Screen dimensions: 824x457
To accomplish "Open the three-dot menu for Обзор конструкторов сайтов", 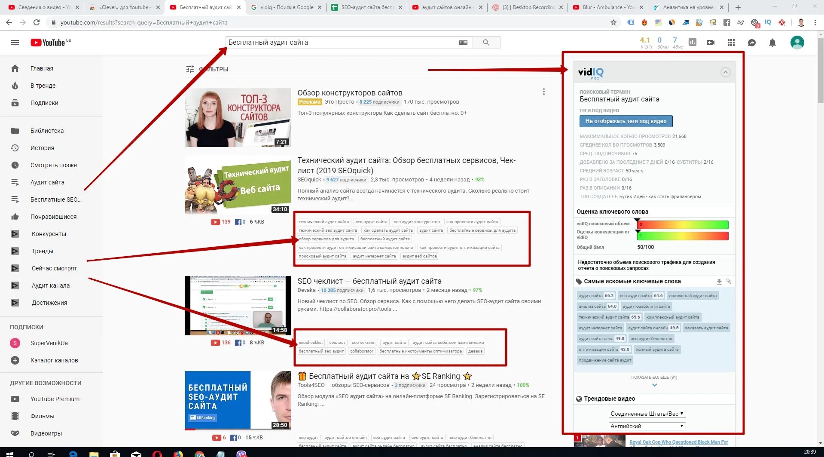I will (x=544, y=92).
